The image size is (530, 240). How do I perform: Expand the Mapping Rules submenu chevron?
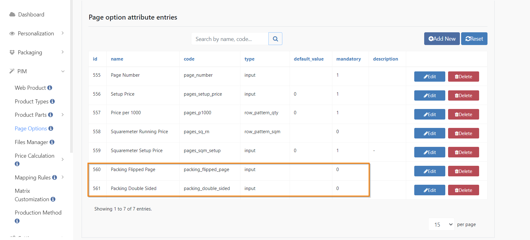63,177
